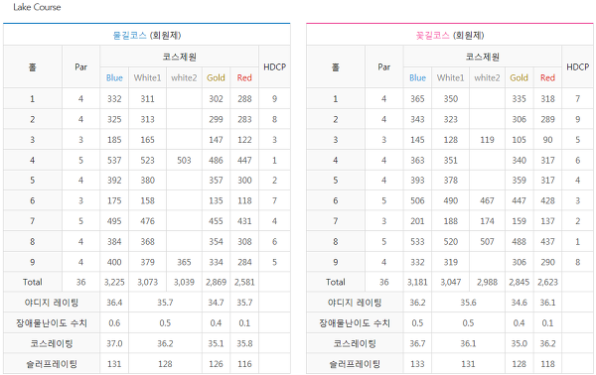Viewport: 596px width, 375px height.
Task: Click the "392" Blue distance for hole 5
Action: coord(114,181)
